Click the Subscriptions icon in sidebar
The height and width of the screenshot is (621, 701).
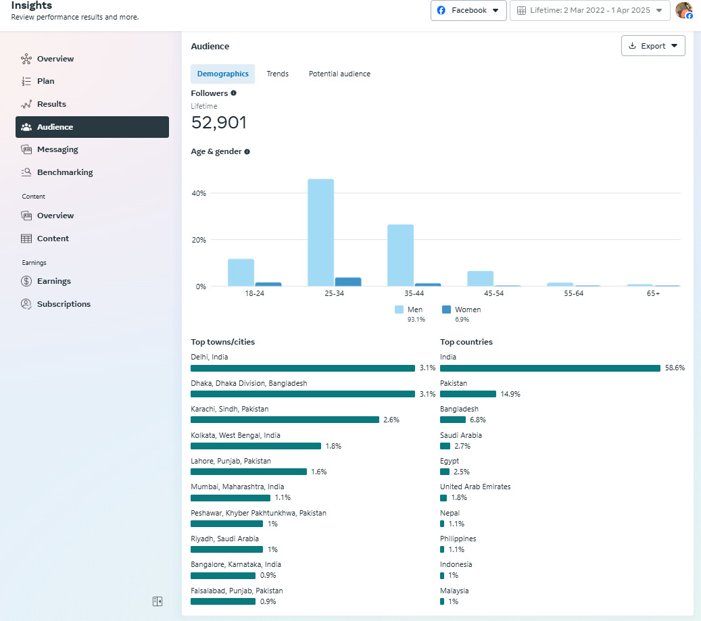[26, 304]
